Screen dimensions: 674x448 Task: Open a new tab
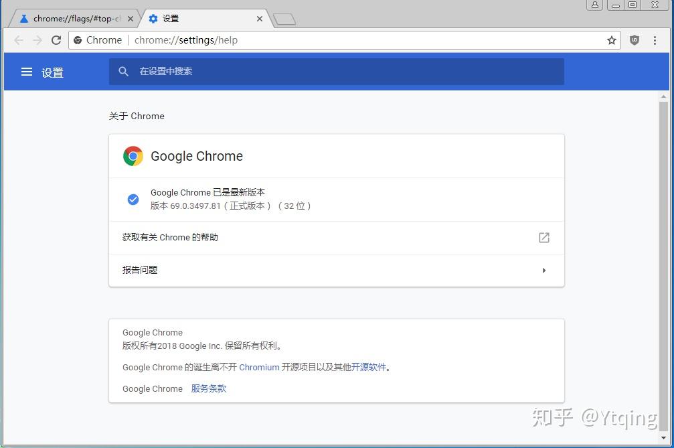tap(284, 19)
